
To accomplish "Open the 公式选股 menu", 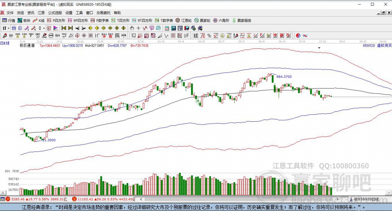I will (x=55, y=13).
